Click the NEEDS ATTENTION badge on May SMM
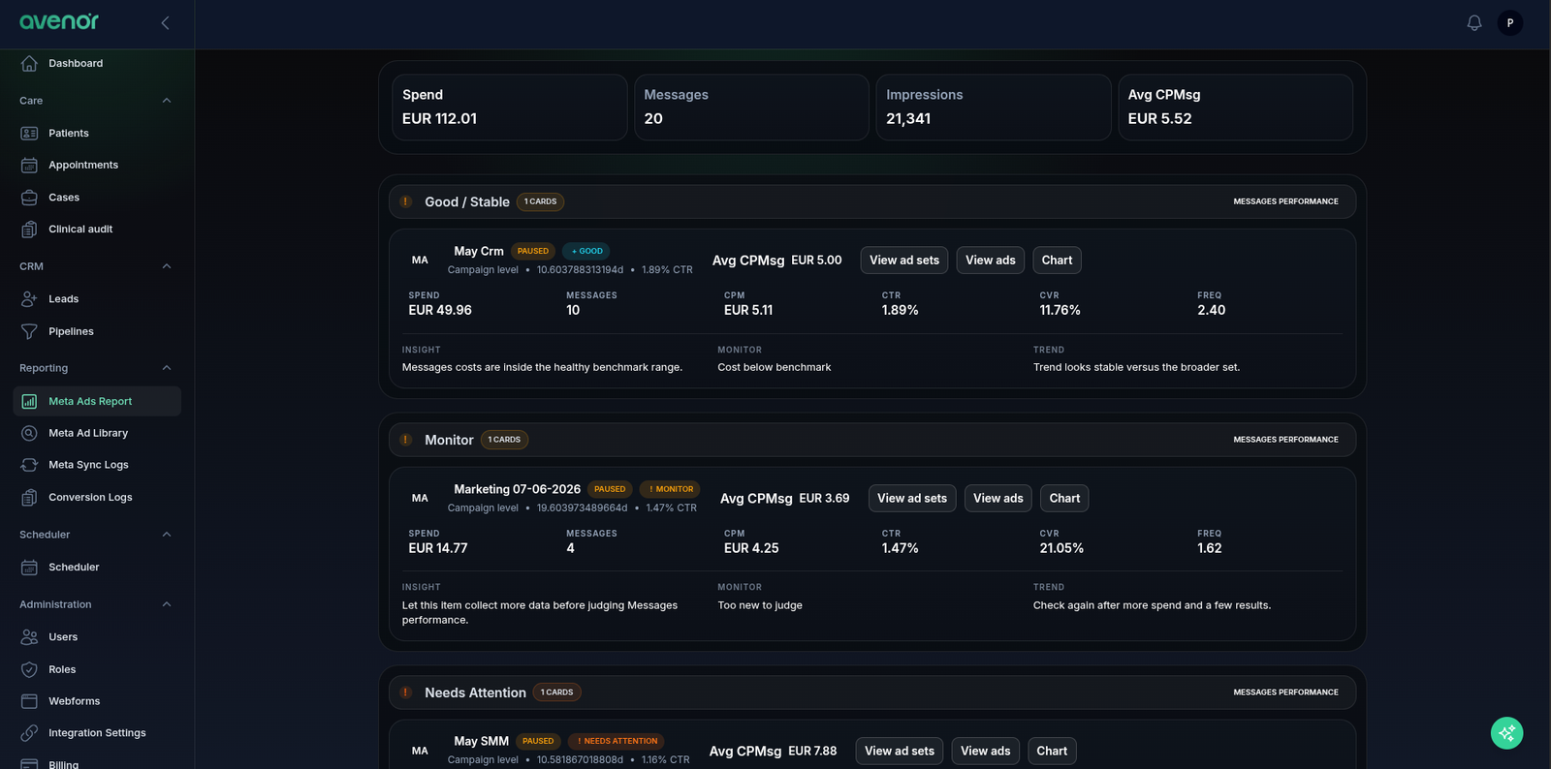1551x769 pixels. tap(617, 741)
